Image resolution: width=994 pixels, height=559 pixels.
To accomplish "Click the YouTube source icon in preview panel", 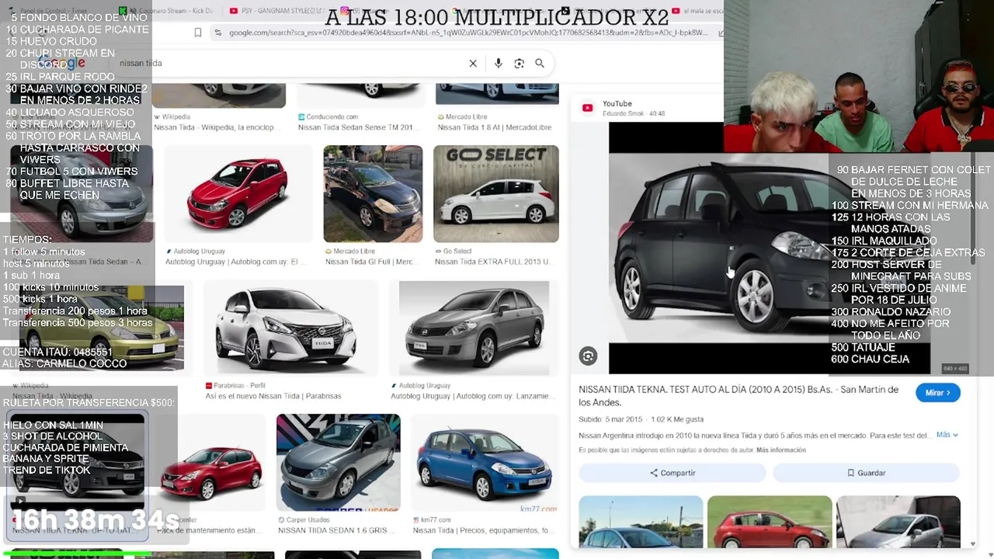I will point(587,108).
